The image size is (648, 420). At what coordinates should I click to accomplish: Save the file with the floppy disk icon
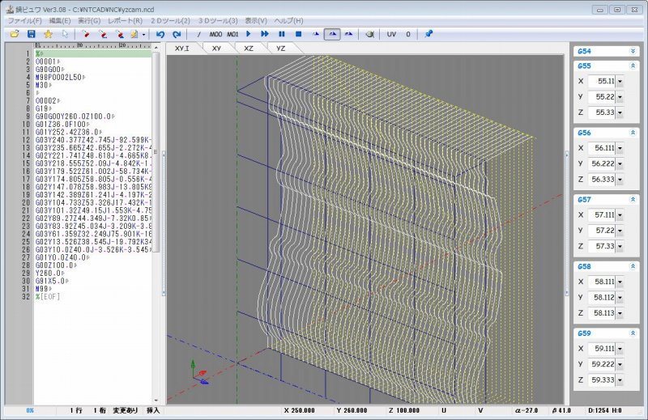click(32, 34)
